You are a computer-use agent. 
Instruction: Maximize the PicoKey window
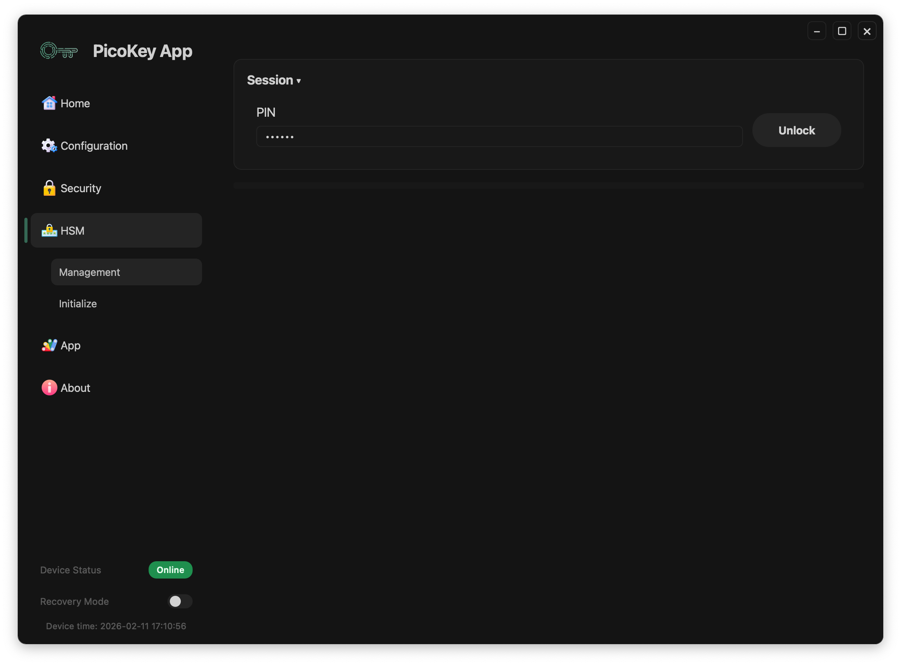pos(841,31)
